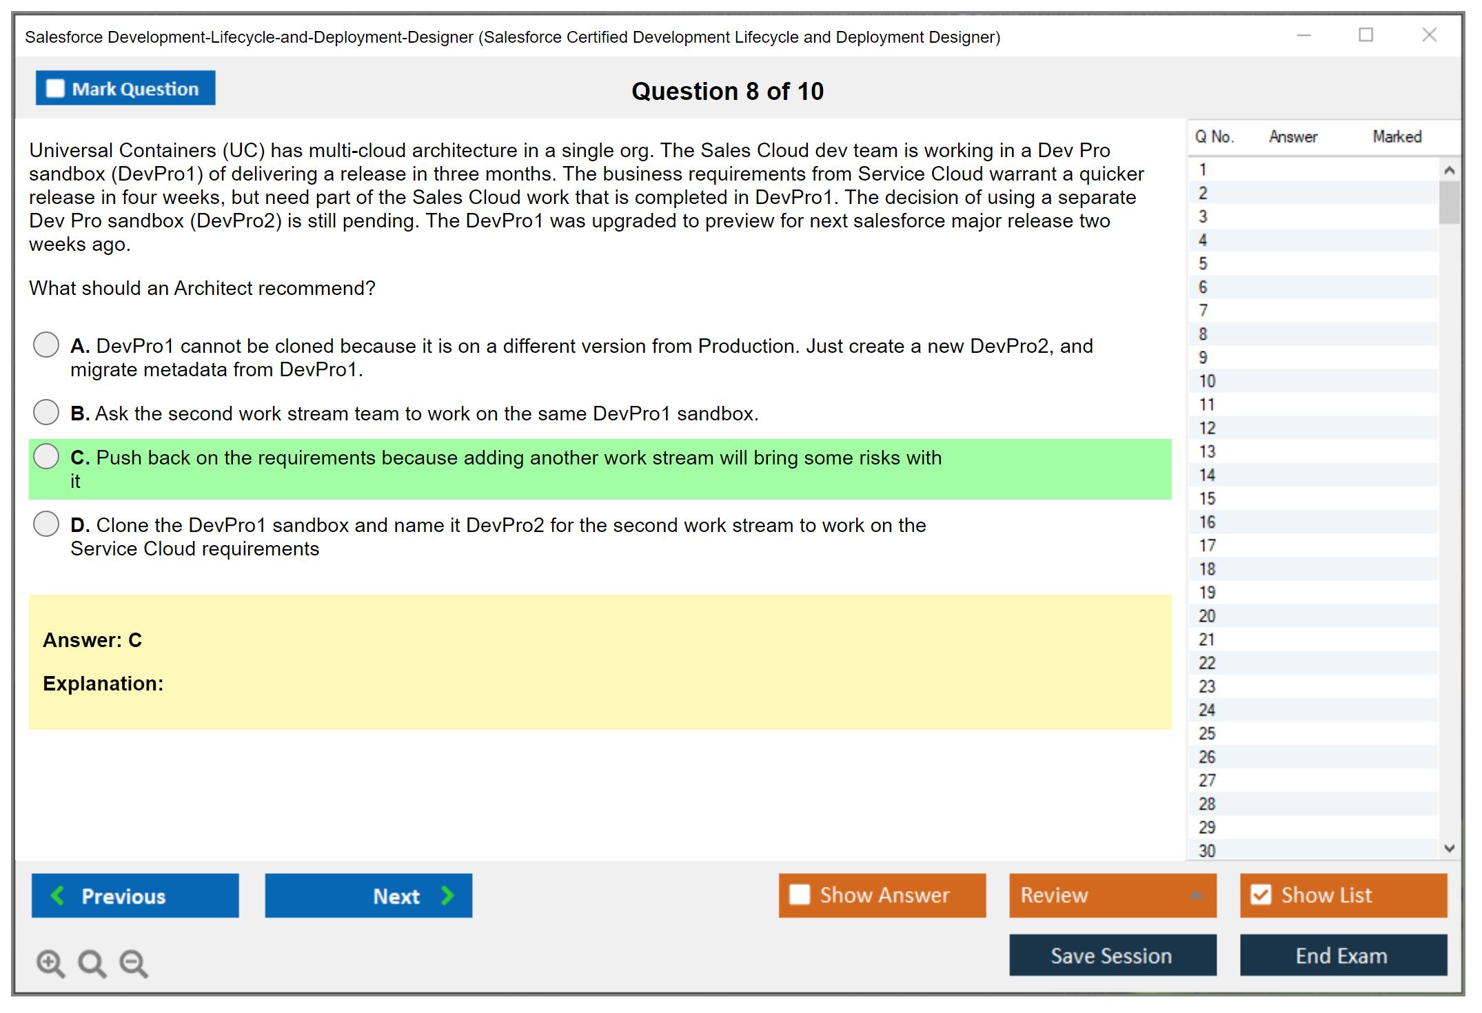Viewport: 1482px width, 1013px height.
Task: Click the reset zoom magnifier icon
Action: (x=91, y=963)
